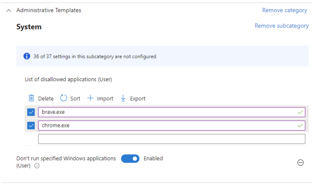Collapse the Administrative Templates chevron
The width and height of the screenshot is (320, 190).
9,10
